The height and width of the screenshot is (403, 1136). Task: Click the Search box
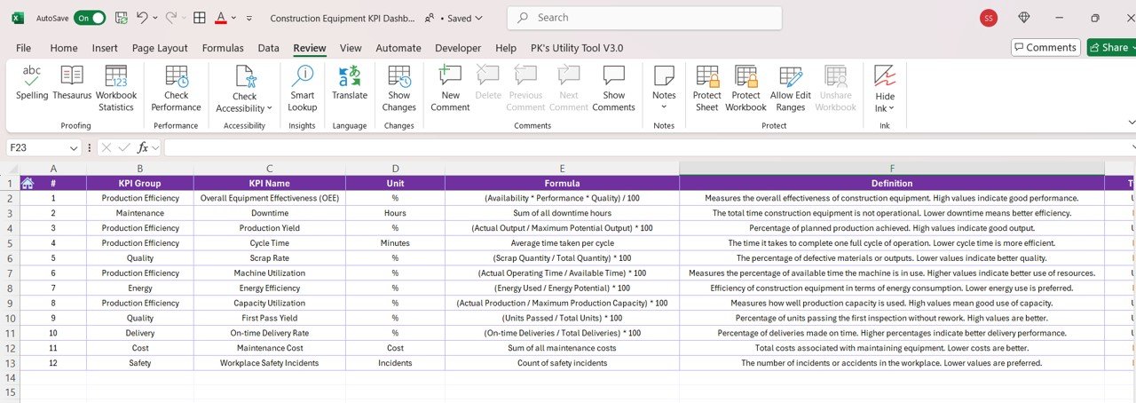click(644, 18)
